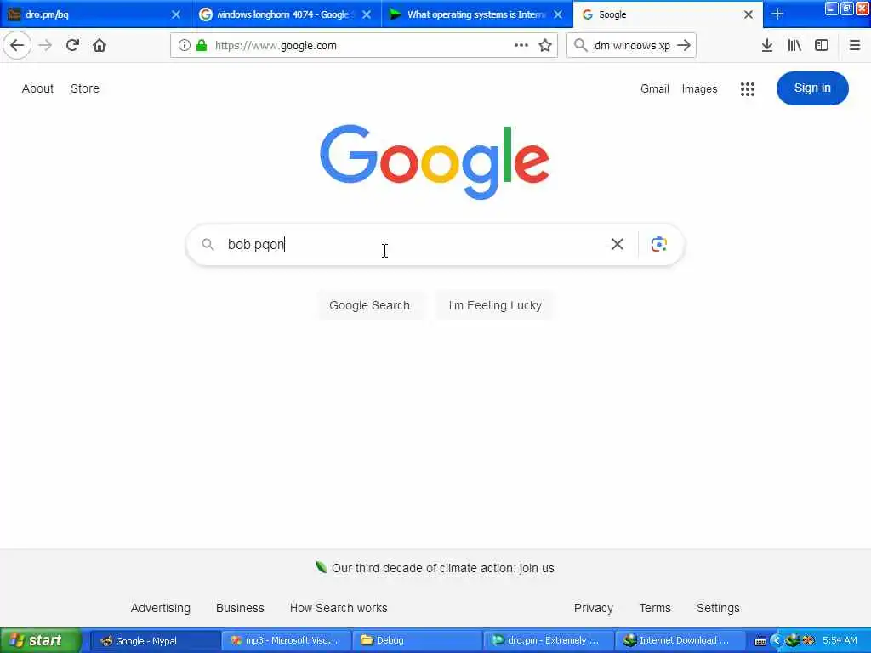
Task: Open the downloads arrow icon
Action: click(766, 46)
